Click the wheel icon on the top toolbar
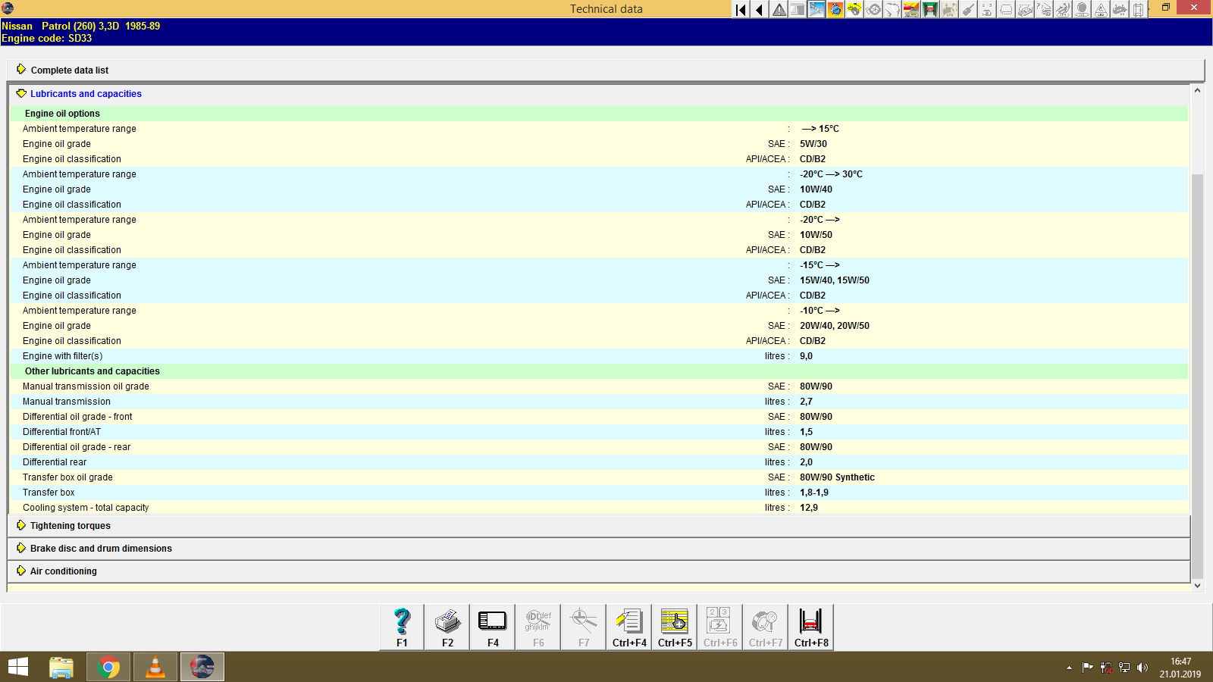This screenshot has height=682, width=1213. coord(873,10)
